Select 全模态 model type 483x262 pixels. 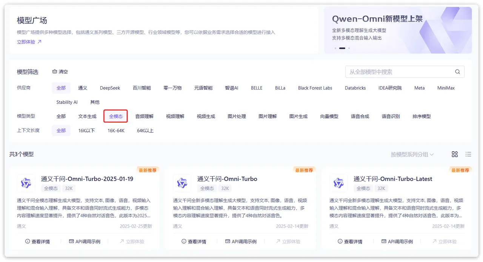point(116,116)
